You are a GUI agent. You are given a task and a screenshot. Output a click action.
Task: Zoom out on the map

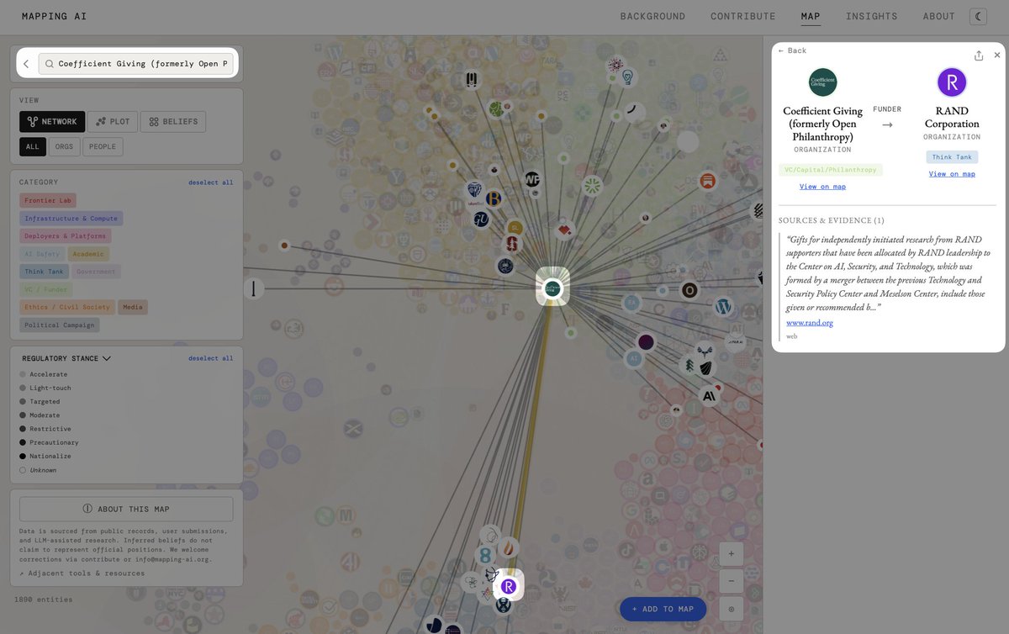732,581
